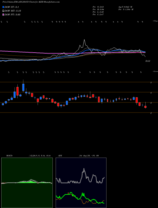
Task: Click the 'Pre O: 2.65' open value
Action: [x=98, y=7]
